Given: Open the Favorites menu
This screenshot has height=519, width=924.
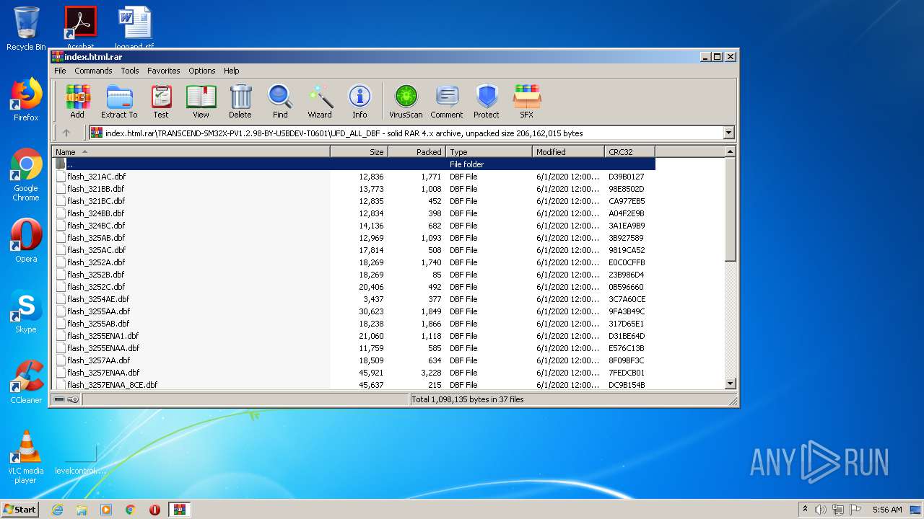Looking at the screenshot, I should coord(164,71).
